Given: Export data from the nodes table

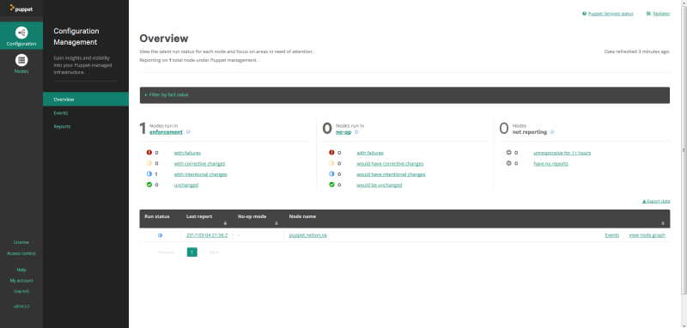Looking at the screenshot, I should (656, 201).
